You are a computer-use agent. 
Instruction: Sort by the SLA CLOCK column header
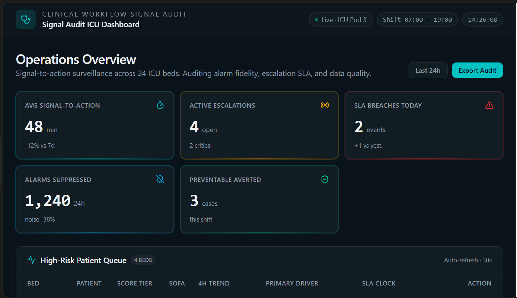pos(379,283)
